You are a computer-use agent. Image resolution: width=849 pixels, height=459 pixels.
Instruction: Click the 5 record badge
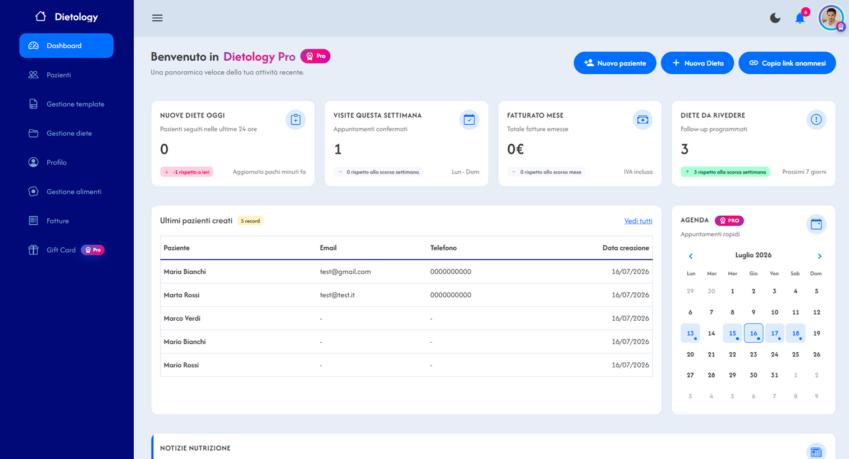coord(250,221)
